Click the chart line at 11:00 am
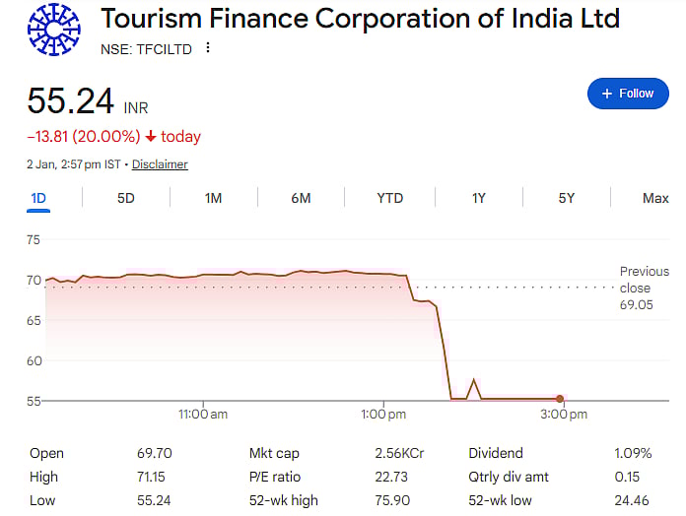686x516 pixels. point(203,275)
